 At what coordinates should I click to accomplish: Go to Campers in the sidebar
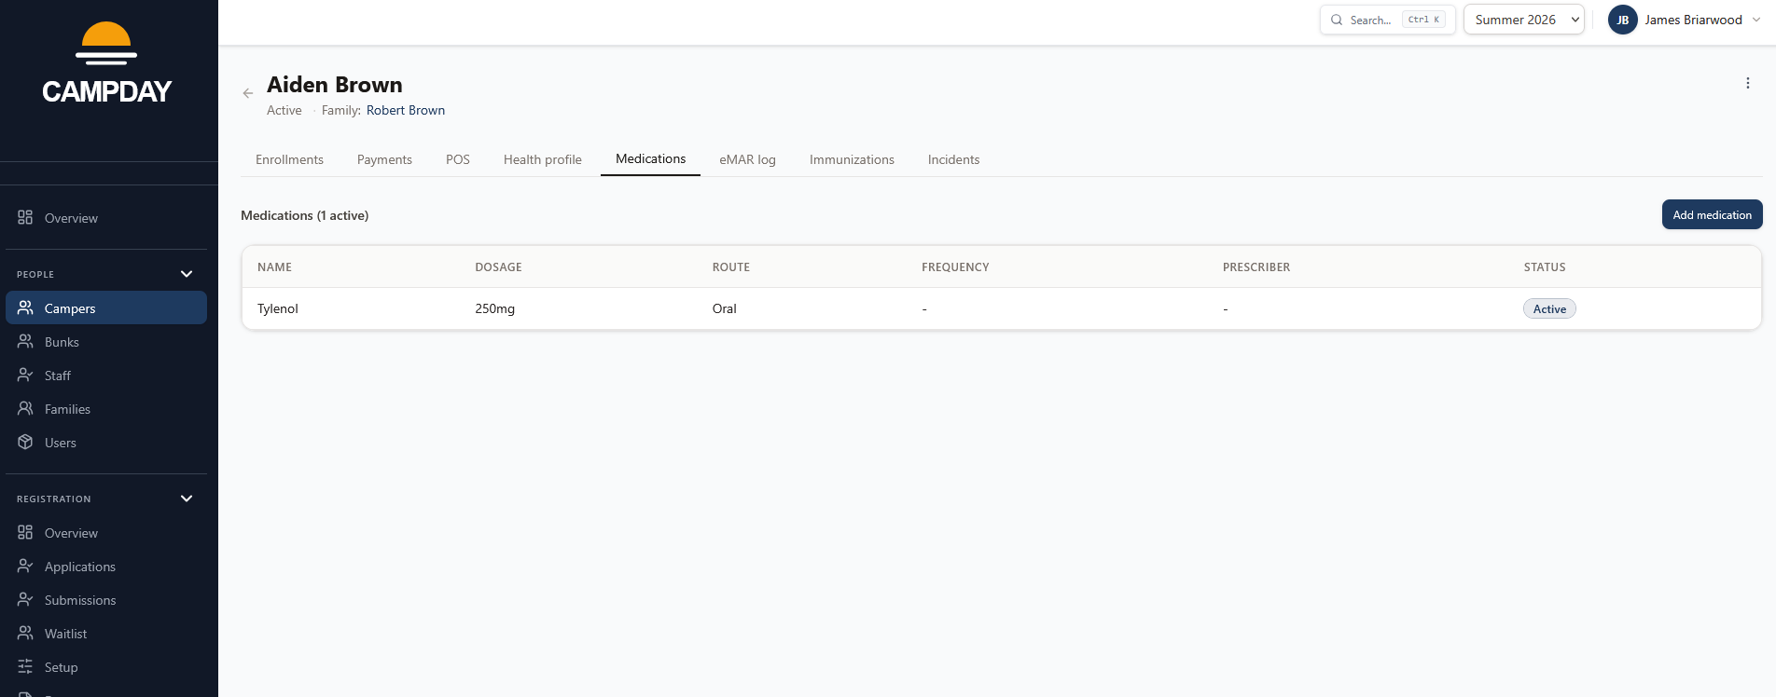[x=106, y=307]
